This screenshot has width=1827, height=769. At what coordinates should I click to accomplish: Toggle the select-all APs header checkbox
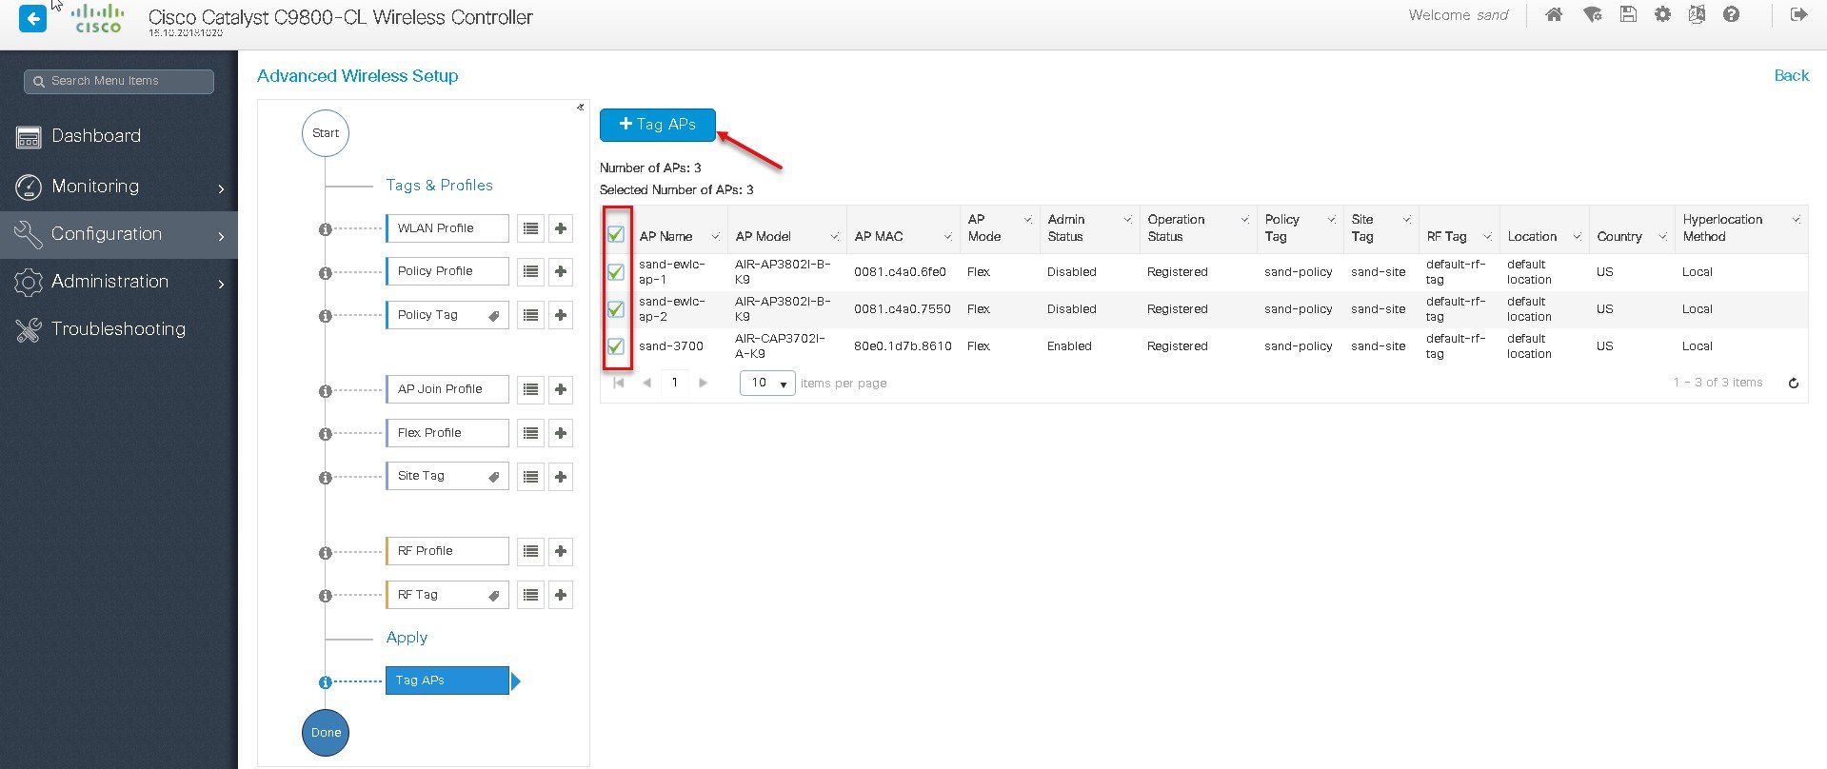616,233
